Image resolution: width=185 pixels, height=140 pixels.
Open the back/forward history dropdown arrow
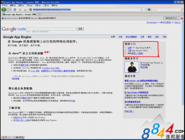[x=11, y=10]
